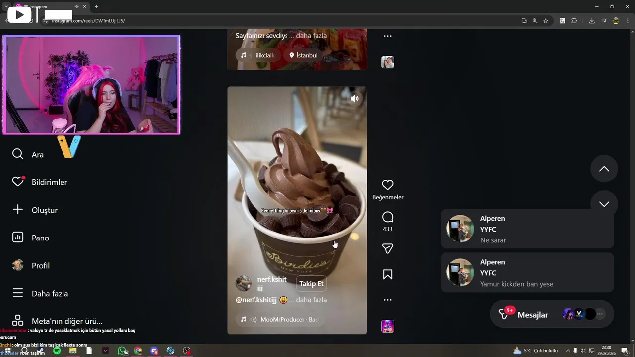Open Discord from the taskbar

pos(154,351)
